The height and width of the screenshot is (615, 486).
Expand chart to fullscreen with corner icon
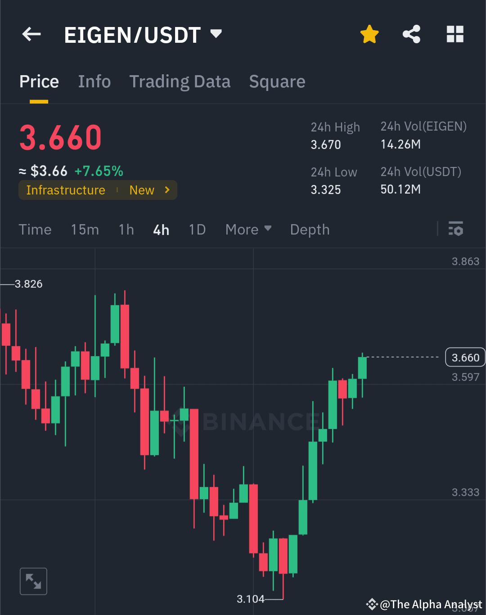click(33, 581)
